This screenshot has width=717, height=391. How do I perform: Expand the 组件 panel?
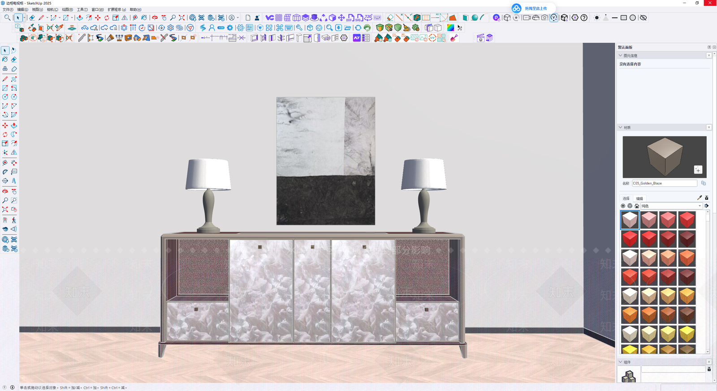tap(621, 362)
